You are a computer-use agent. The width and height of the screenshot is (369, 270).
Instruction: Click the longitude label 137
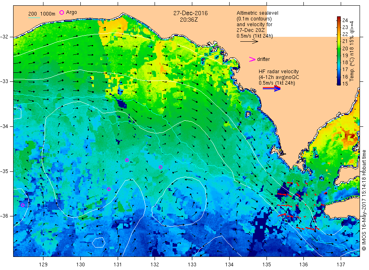[341, 265]
